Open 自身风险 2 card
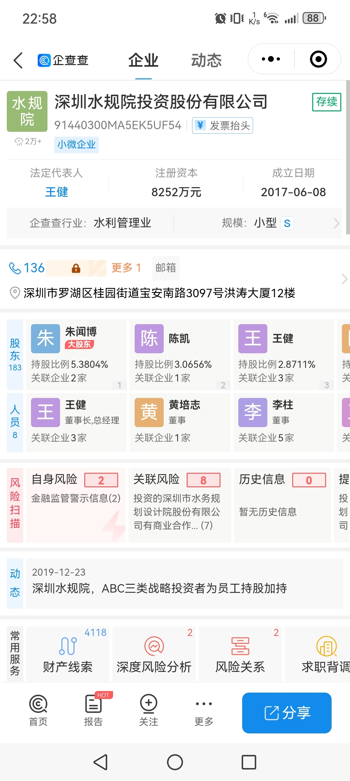Viewport: 350px width, 781px height. click(76, 505)
